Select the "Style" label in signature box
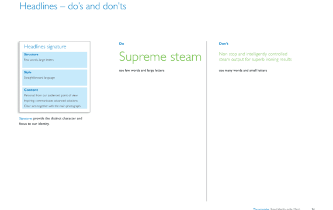 click(x=27, y=72)
